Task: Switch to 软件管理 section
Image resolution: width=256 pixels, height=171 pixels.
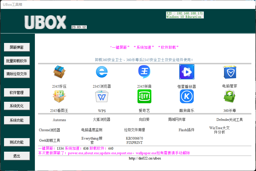Action: pyautogui.click(x=17, y=93)
